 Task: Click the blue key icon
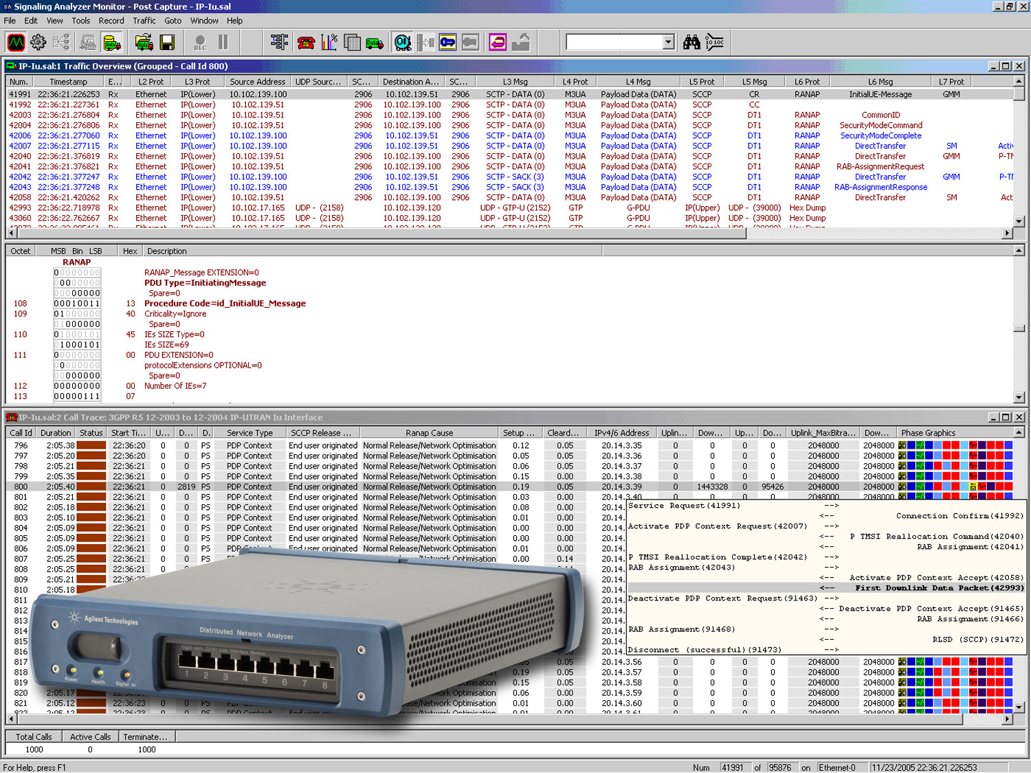(447, 43)
